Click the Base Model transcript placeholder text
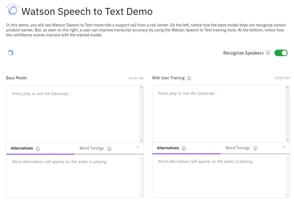 click(42, 94)
